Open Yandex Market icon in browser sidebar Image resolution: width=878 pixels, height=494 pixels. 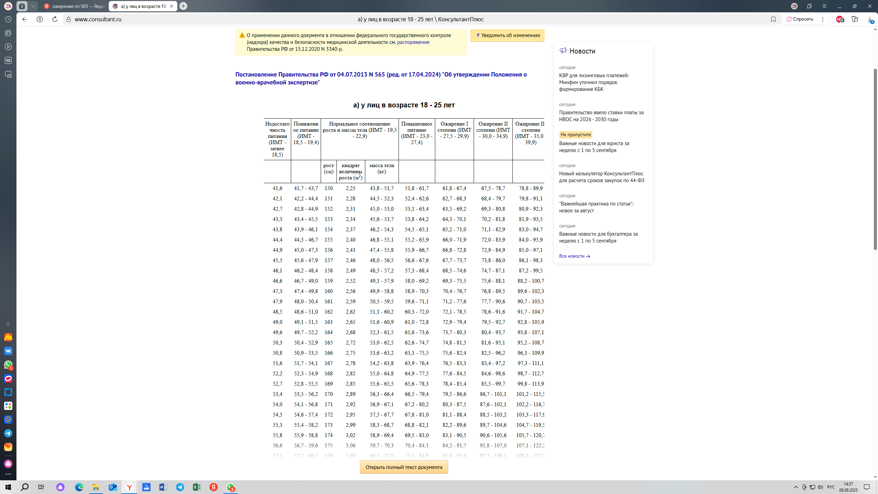8,337
